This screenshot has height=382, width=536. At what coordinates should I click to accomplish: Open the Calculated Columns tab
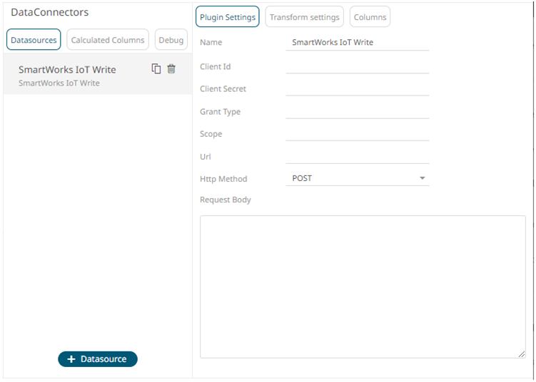click(108, 40)
